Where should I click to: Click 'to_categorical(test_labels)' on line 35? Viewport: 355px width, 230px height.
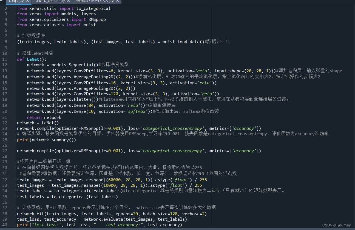point(85,197)
